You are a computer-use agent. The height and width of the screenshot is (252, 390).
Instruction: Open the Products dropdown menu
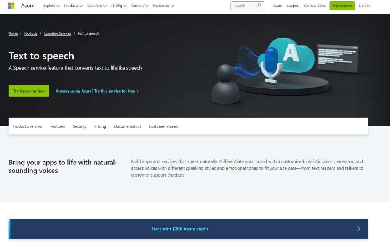(73, 6)
